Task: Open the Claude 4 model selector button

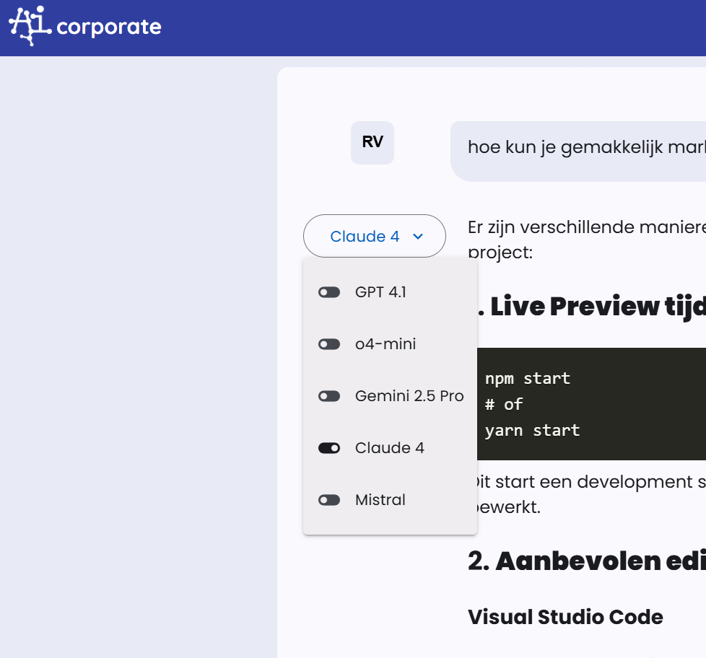Action: [x=374, y=236]
